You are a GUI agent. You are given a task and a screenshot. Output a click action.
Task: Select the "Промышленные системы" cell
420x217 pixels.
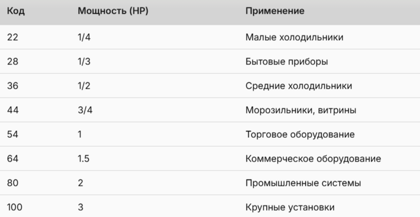click(x=303, y=183)
